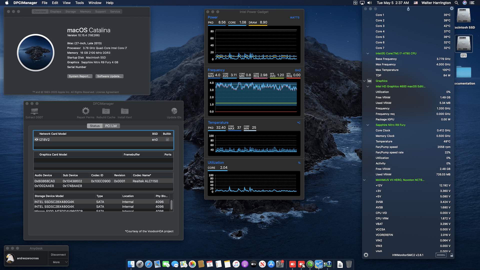
Task: Open Macintosh SSD drive on desktop
Action: click(463, 15)
